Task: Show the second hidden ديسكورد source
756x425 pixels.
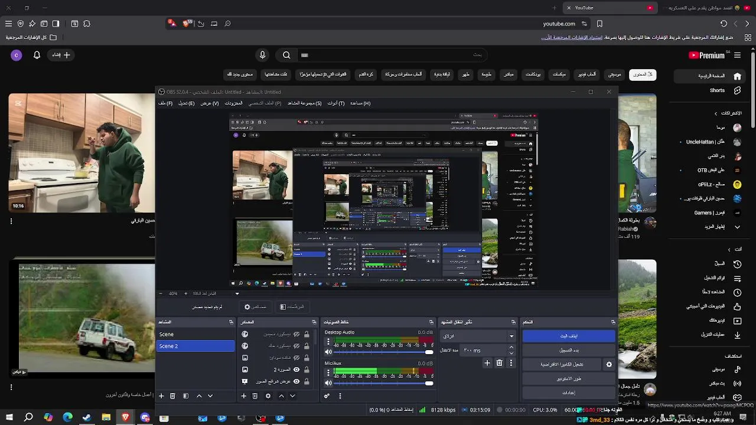Action: 296,346
